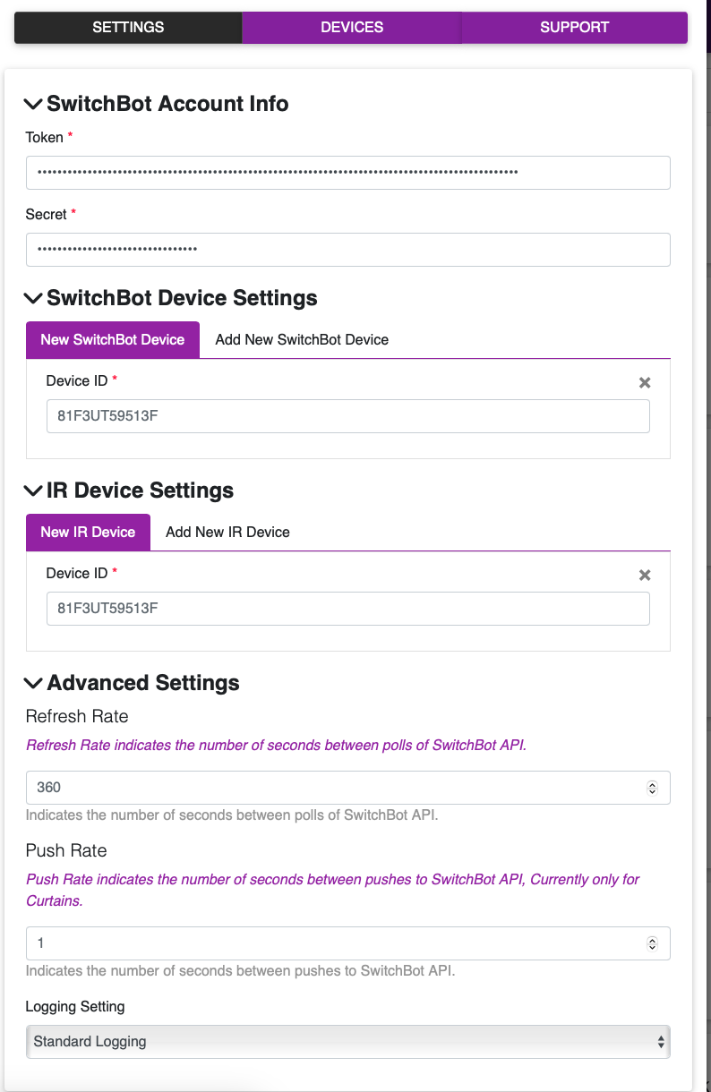This screenshot has width=711, height=1092.
Task: Switch to the SUPPORT tab
Action: pos(574,27)
